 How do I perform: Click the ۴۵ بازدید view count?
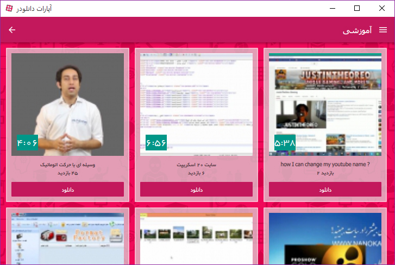pyautogui.click(x=67, y=173)
